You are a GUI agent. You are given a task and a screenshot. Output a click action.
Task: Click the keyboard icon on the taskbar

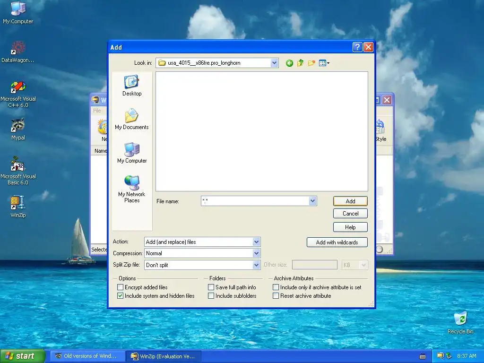point(423,356)
